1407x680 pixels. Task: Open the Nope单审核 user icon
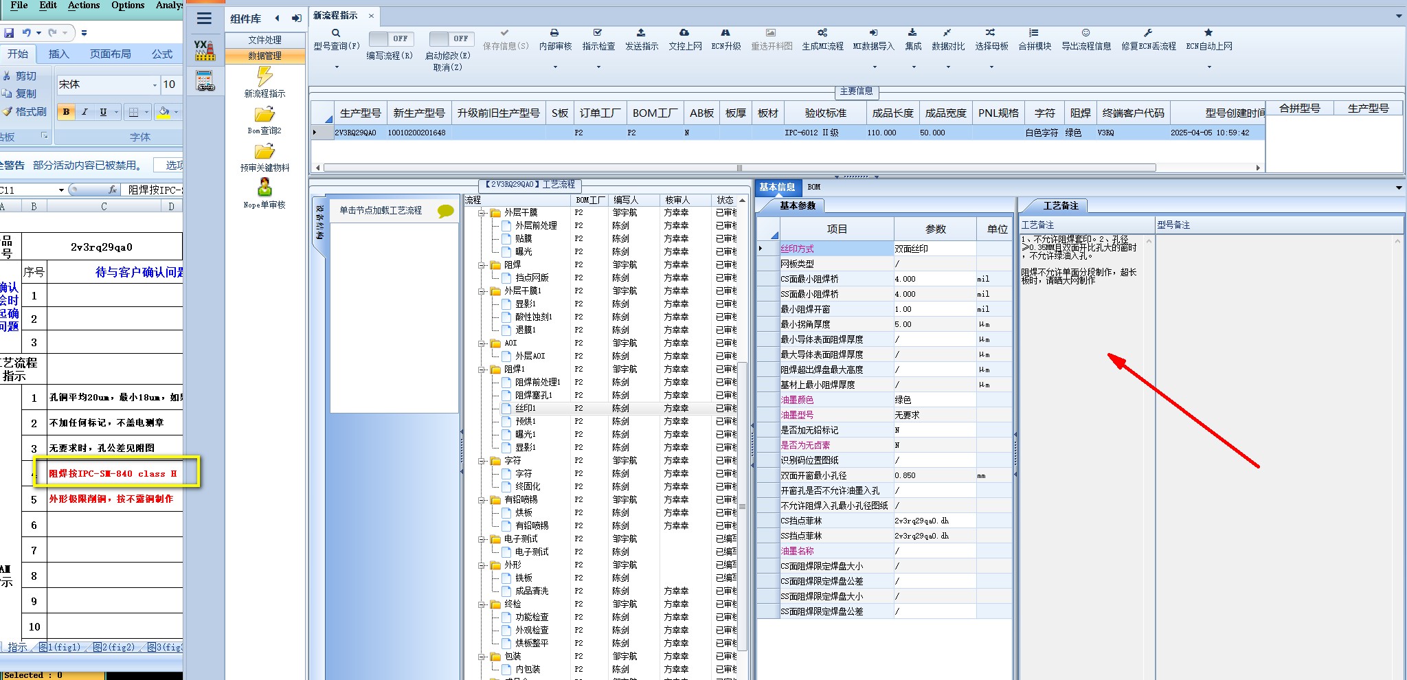coord(264,188)
